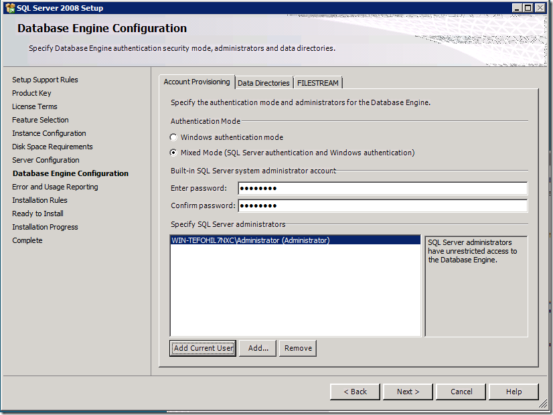553x415 pixels.
Task: Click Disk Space Requirements step
Action: (52, 147)
